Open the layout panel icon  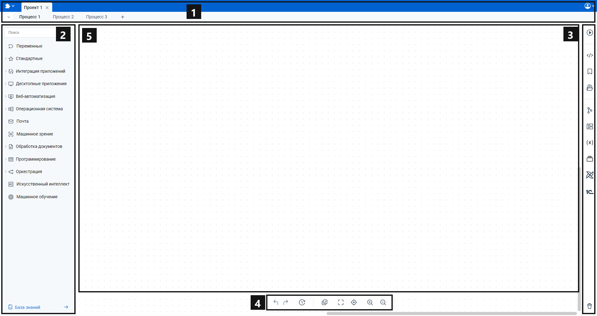[x=590, y=126]
